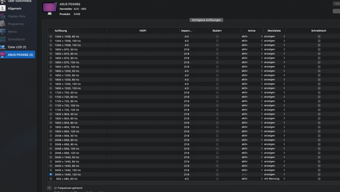Select radio button for 640 × 480, 60 Hz

tap(51, 179)
